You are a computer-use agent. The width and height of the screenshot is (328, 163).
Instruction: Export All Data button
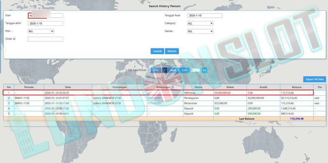(314, 79)
